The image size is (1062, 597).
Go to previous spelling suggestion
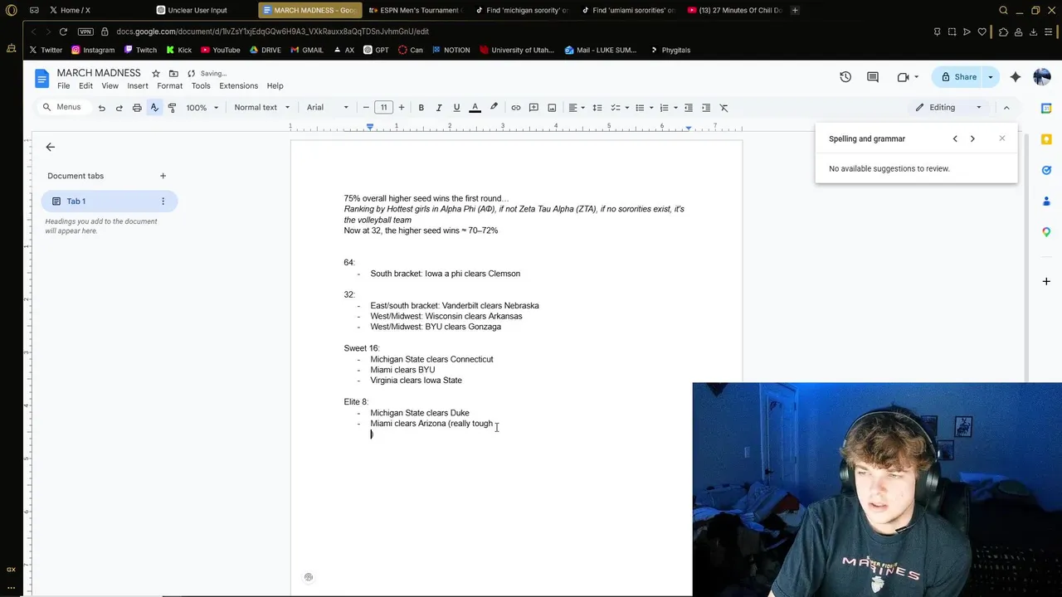(x=955, y=139)
